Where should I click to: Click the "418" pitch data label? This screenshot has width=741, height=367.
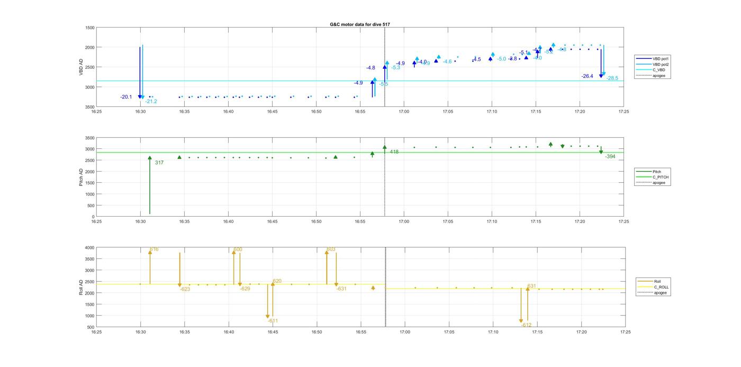point(394,152)
